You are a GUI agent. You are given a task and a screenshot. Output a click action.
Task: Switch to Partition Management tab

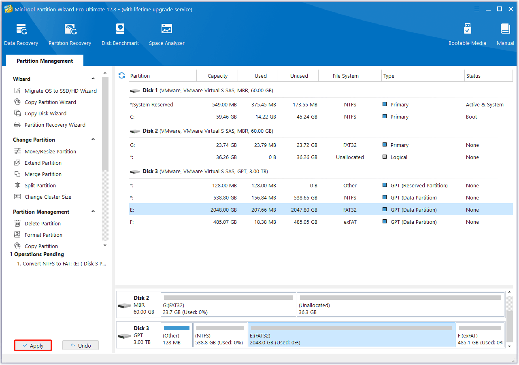(x=45, y=61)
